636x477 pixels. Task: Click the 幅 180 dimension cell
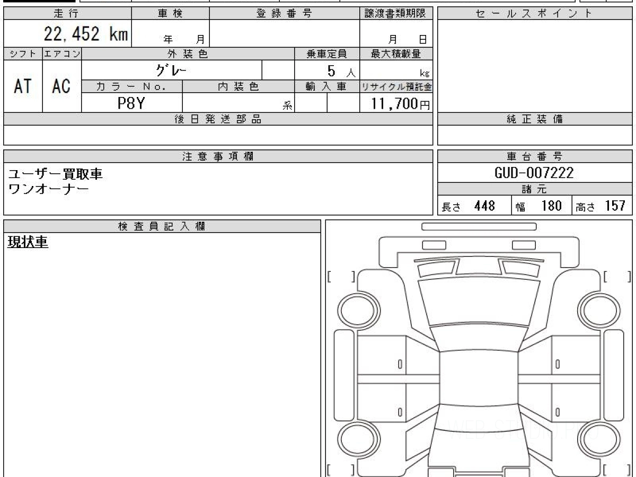point(541,206)
